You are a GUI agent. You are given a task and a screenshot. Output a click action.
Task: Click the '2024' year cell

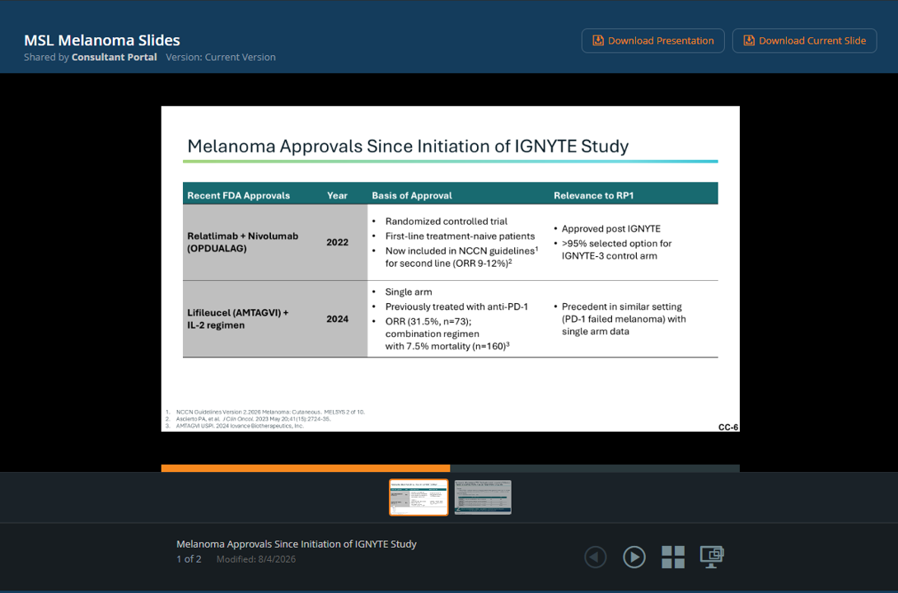(x=337, y=319)
